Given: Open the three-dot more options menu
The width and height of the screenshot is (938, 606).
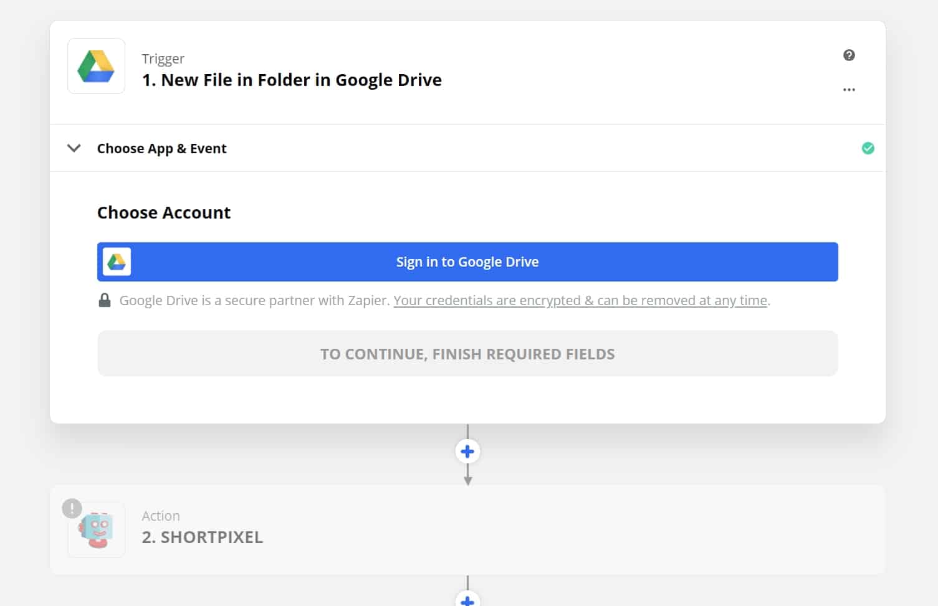Looking at the screenshot, I should 849,90.
